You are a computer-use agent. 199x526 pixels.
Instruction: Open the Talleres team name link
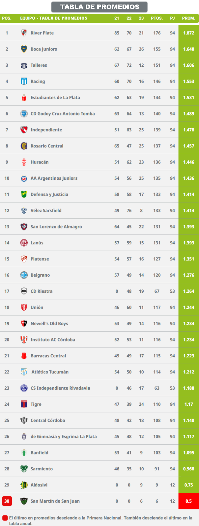point(39,65)
